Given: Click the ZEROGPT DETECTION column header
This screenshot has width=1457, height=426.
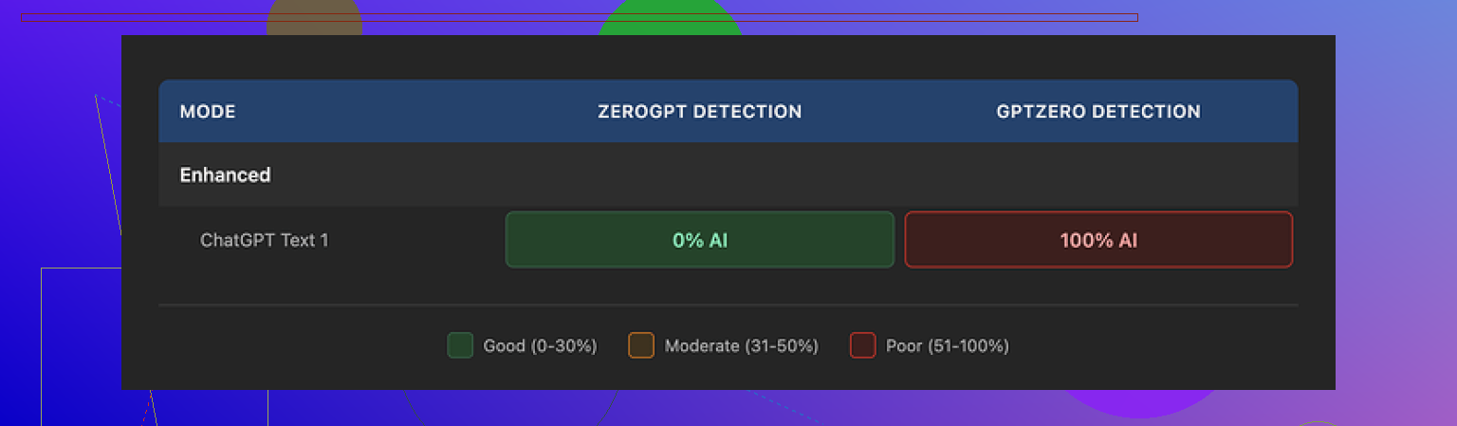Looking at the screenshot, I should 699,112.
